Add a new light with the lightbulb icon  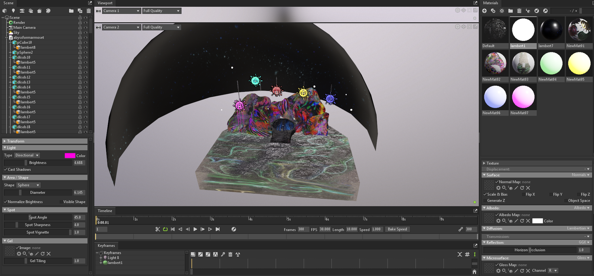coord(13,11)
